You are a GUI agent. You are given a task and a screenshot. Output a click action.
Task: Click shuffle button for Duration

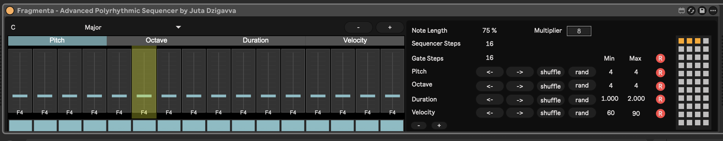click(x=550, y=100)
